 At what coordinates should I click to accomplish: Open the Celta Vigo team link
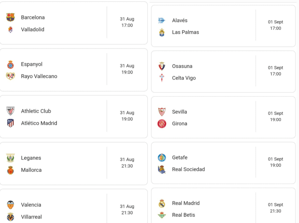[184, 78]
